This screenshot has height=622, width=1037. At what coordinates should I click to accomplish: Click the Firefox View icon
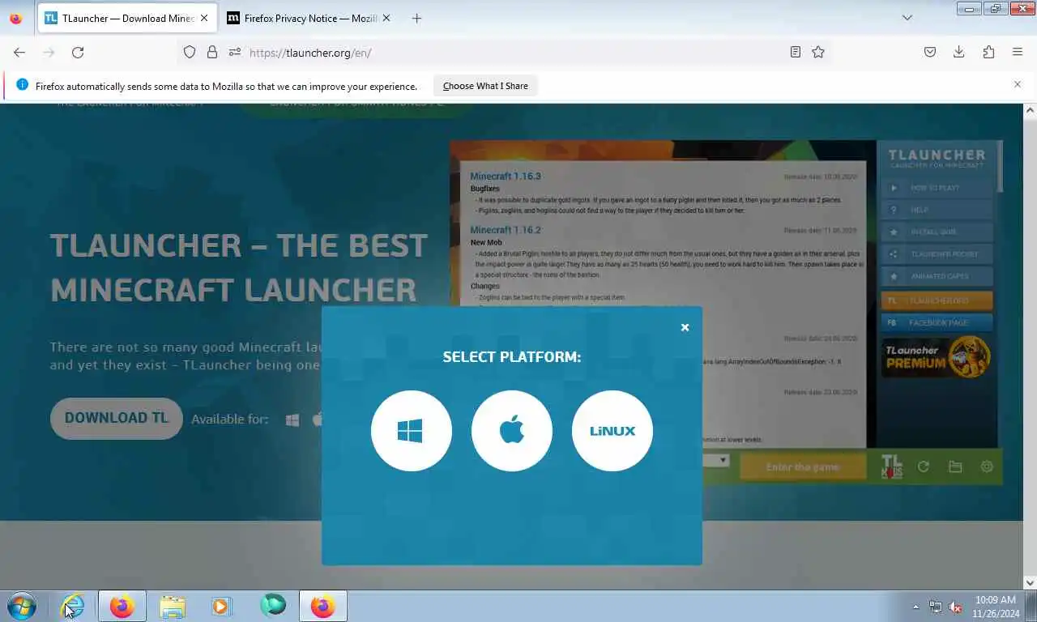(15, 18)
